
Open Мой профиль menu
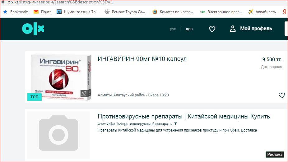point(256,29)
